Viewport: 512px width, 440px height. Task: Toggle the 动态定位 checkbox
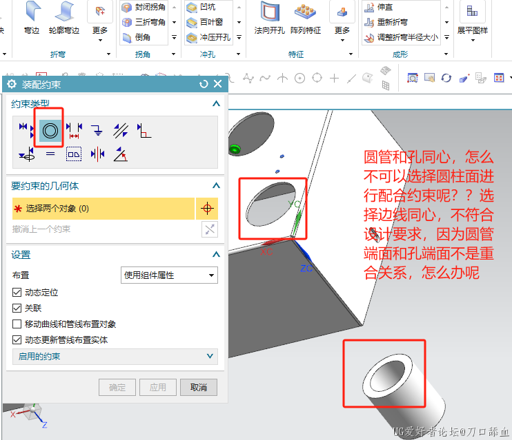point(17,293)
